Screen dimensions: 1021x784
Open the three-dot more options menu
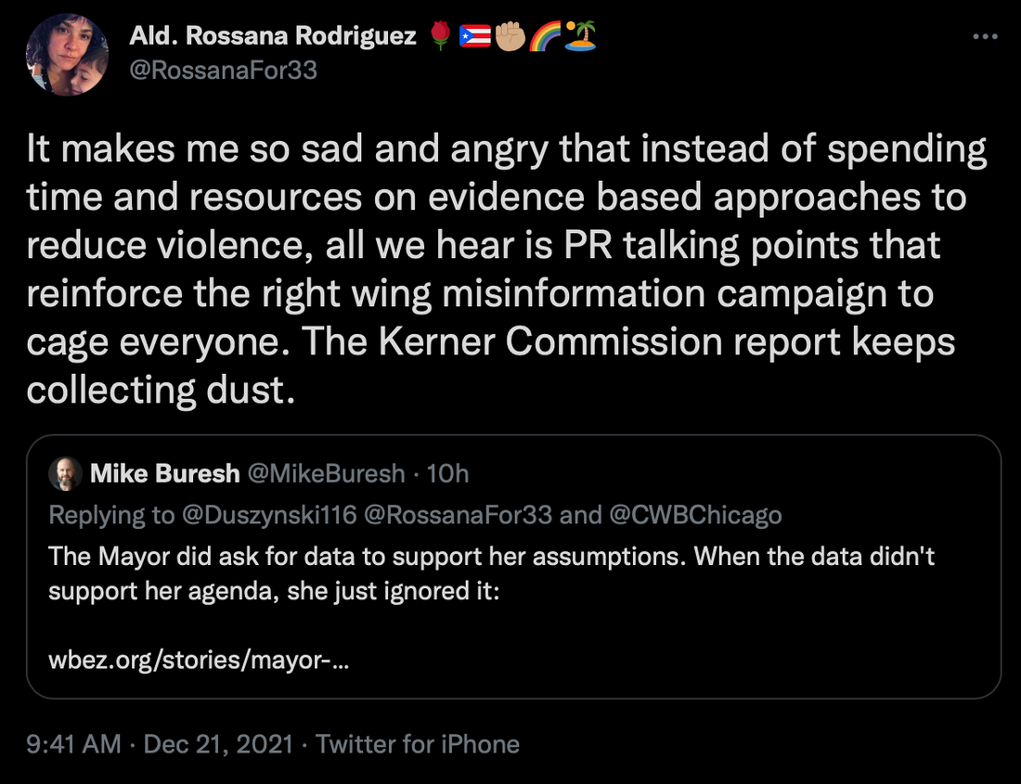pos(986,36)
